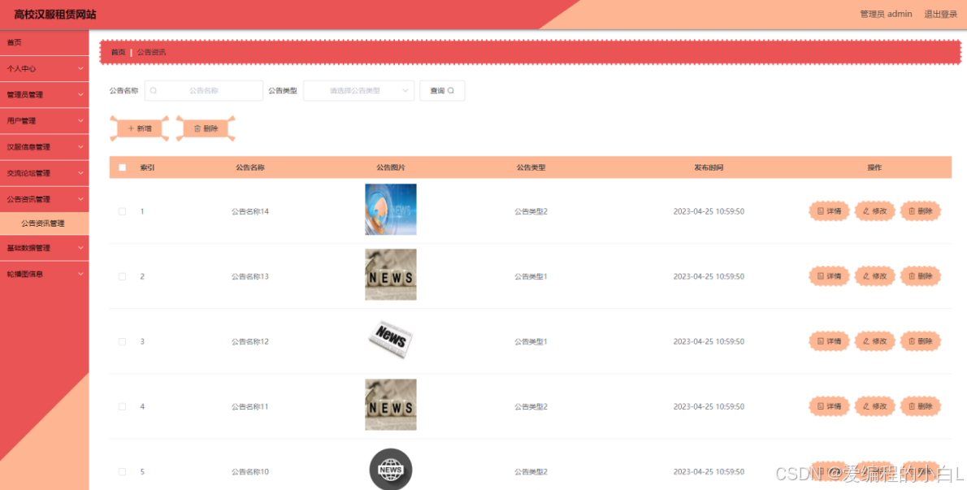The image size is (967, 490).
Task: Click 修改 for 公告名称13
Action: [x=874, y=276]
